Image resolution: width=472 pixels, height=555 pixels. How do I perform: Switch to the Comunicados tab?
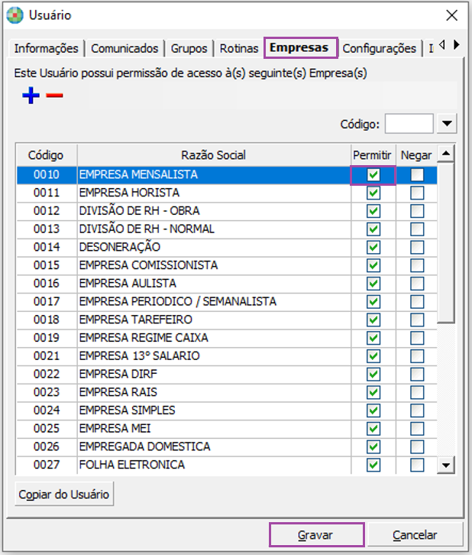(x=124, y=48)
